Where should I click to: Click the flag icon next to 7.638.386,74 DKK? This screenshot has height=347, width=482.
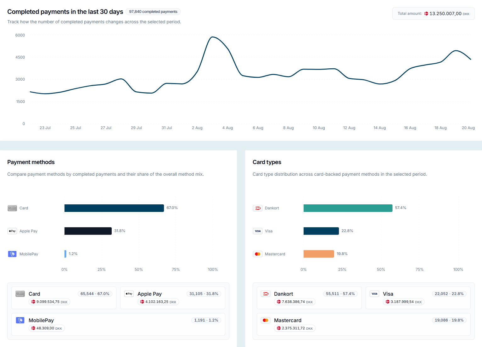coord(279,302)
